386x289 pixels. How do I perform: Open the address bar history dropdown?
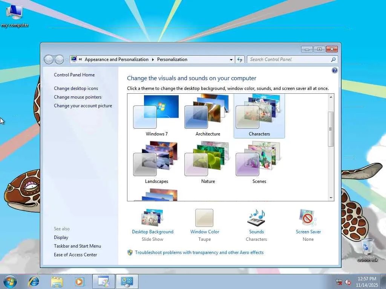(x=231, y=59)
